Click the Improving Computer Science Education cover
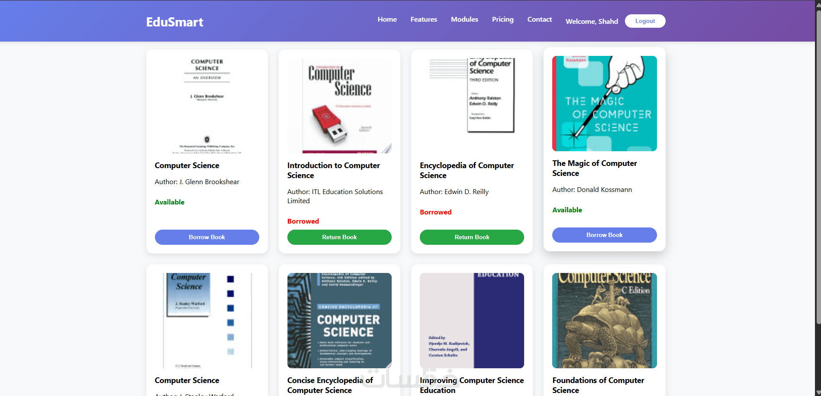Image resolution: width=821 pixels, height=396 pixels. pyautogui.click(x=472, y=320)
